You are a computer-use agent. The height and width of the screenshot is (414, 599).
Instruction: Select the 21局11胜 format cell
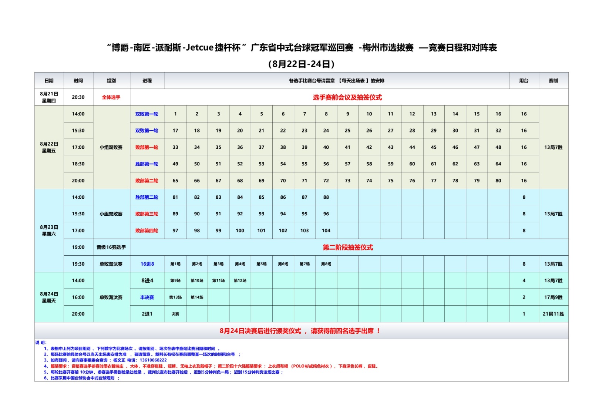(553, 314)
